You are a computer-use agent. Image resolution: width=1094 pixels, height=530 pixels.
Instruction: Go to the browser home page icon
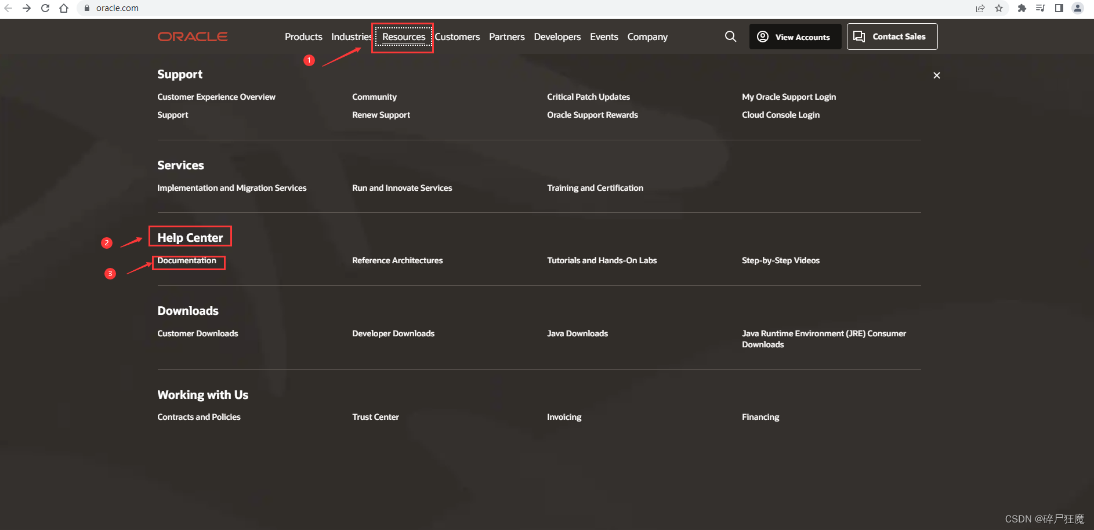point(64,8)
